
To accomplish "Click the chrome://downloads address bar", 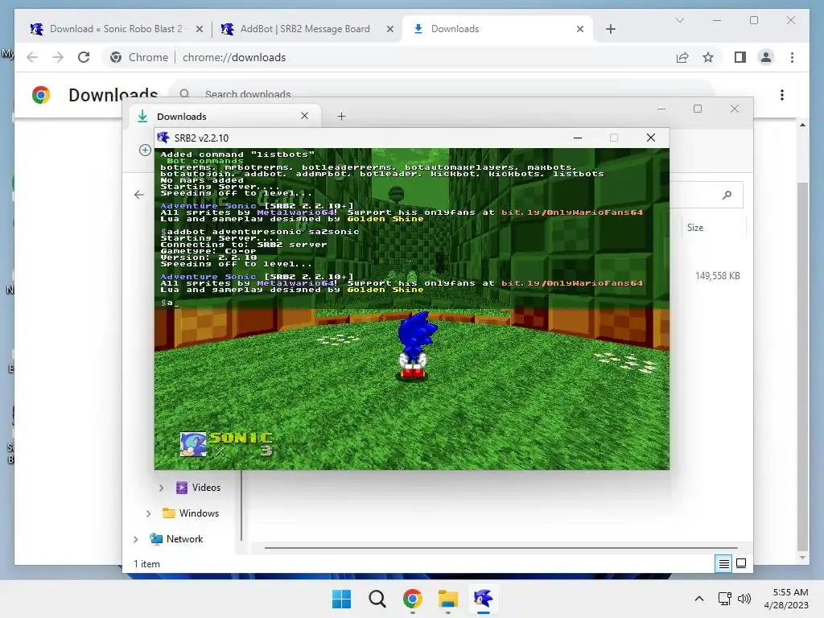I will tap(389, 57).
